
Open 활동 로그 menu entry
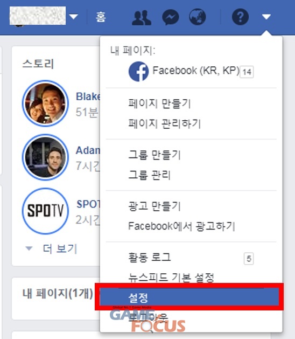(150, 257)
